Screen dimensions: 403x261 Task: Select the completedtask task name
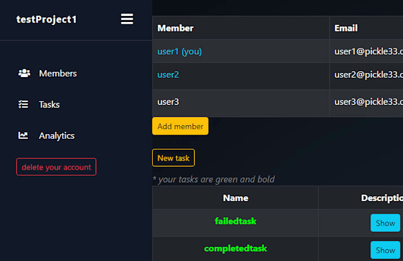coord(235,248)
